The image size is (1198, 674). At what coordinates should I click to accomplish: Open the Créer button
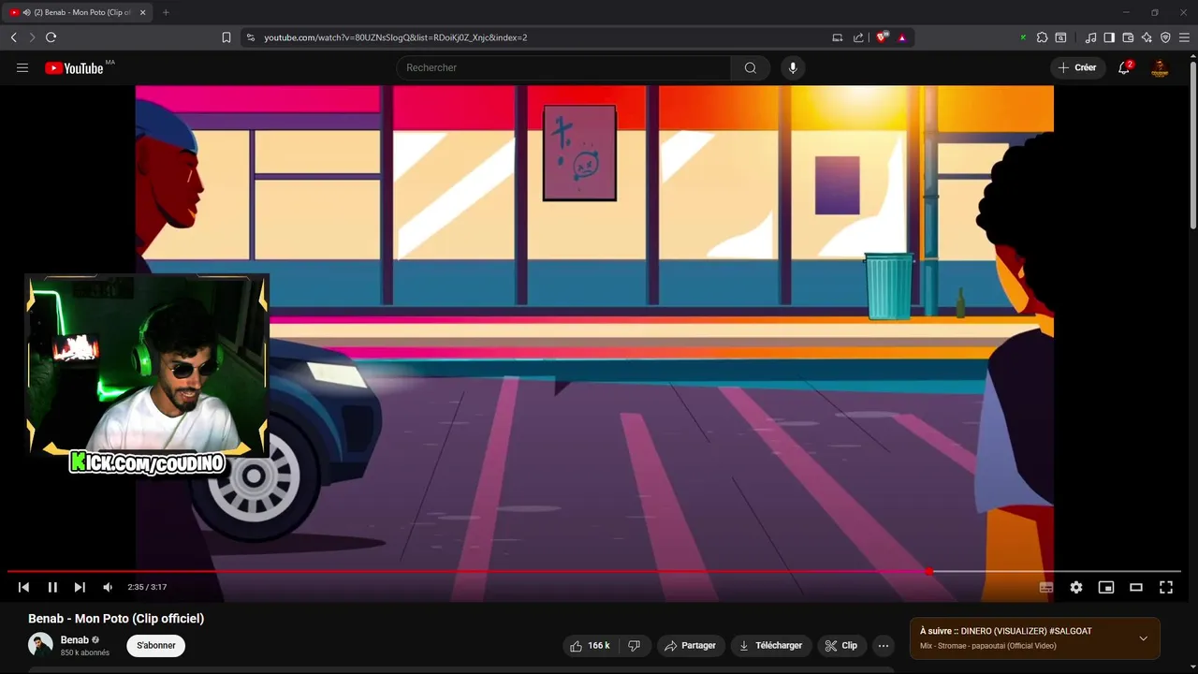tap(1078, 67)
